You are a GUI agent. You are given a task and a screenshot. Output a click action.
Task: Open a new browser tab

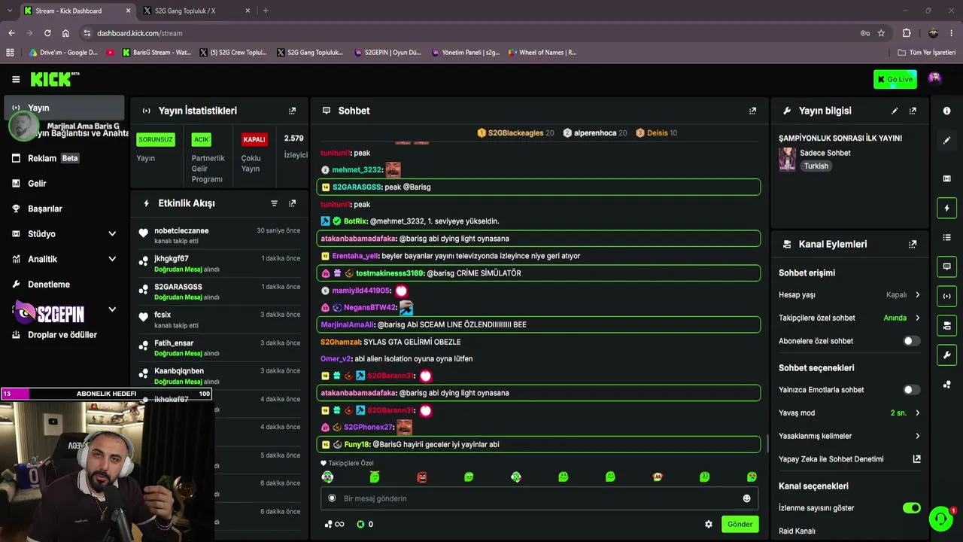(266, 11)
